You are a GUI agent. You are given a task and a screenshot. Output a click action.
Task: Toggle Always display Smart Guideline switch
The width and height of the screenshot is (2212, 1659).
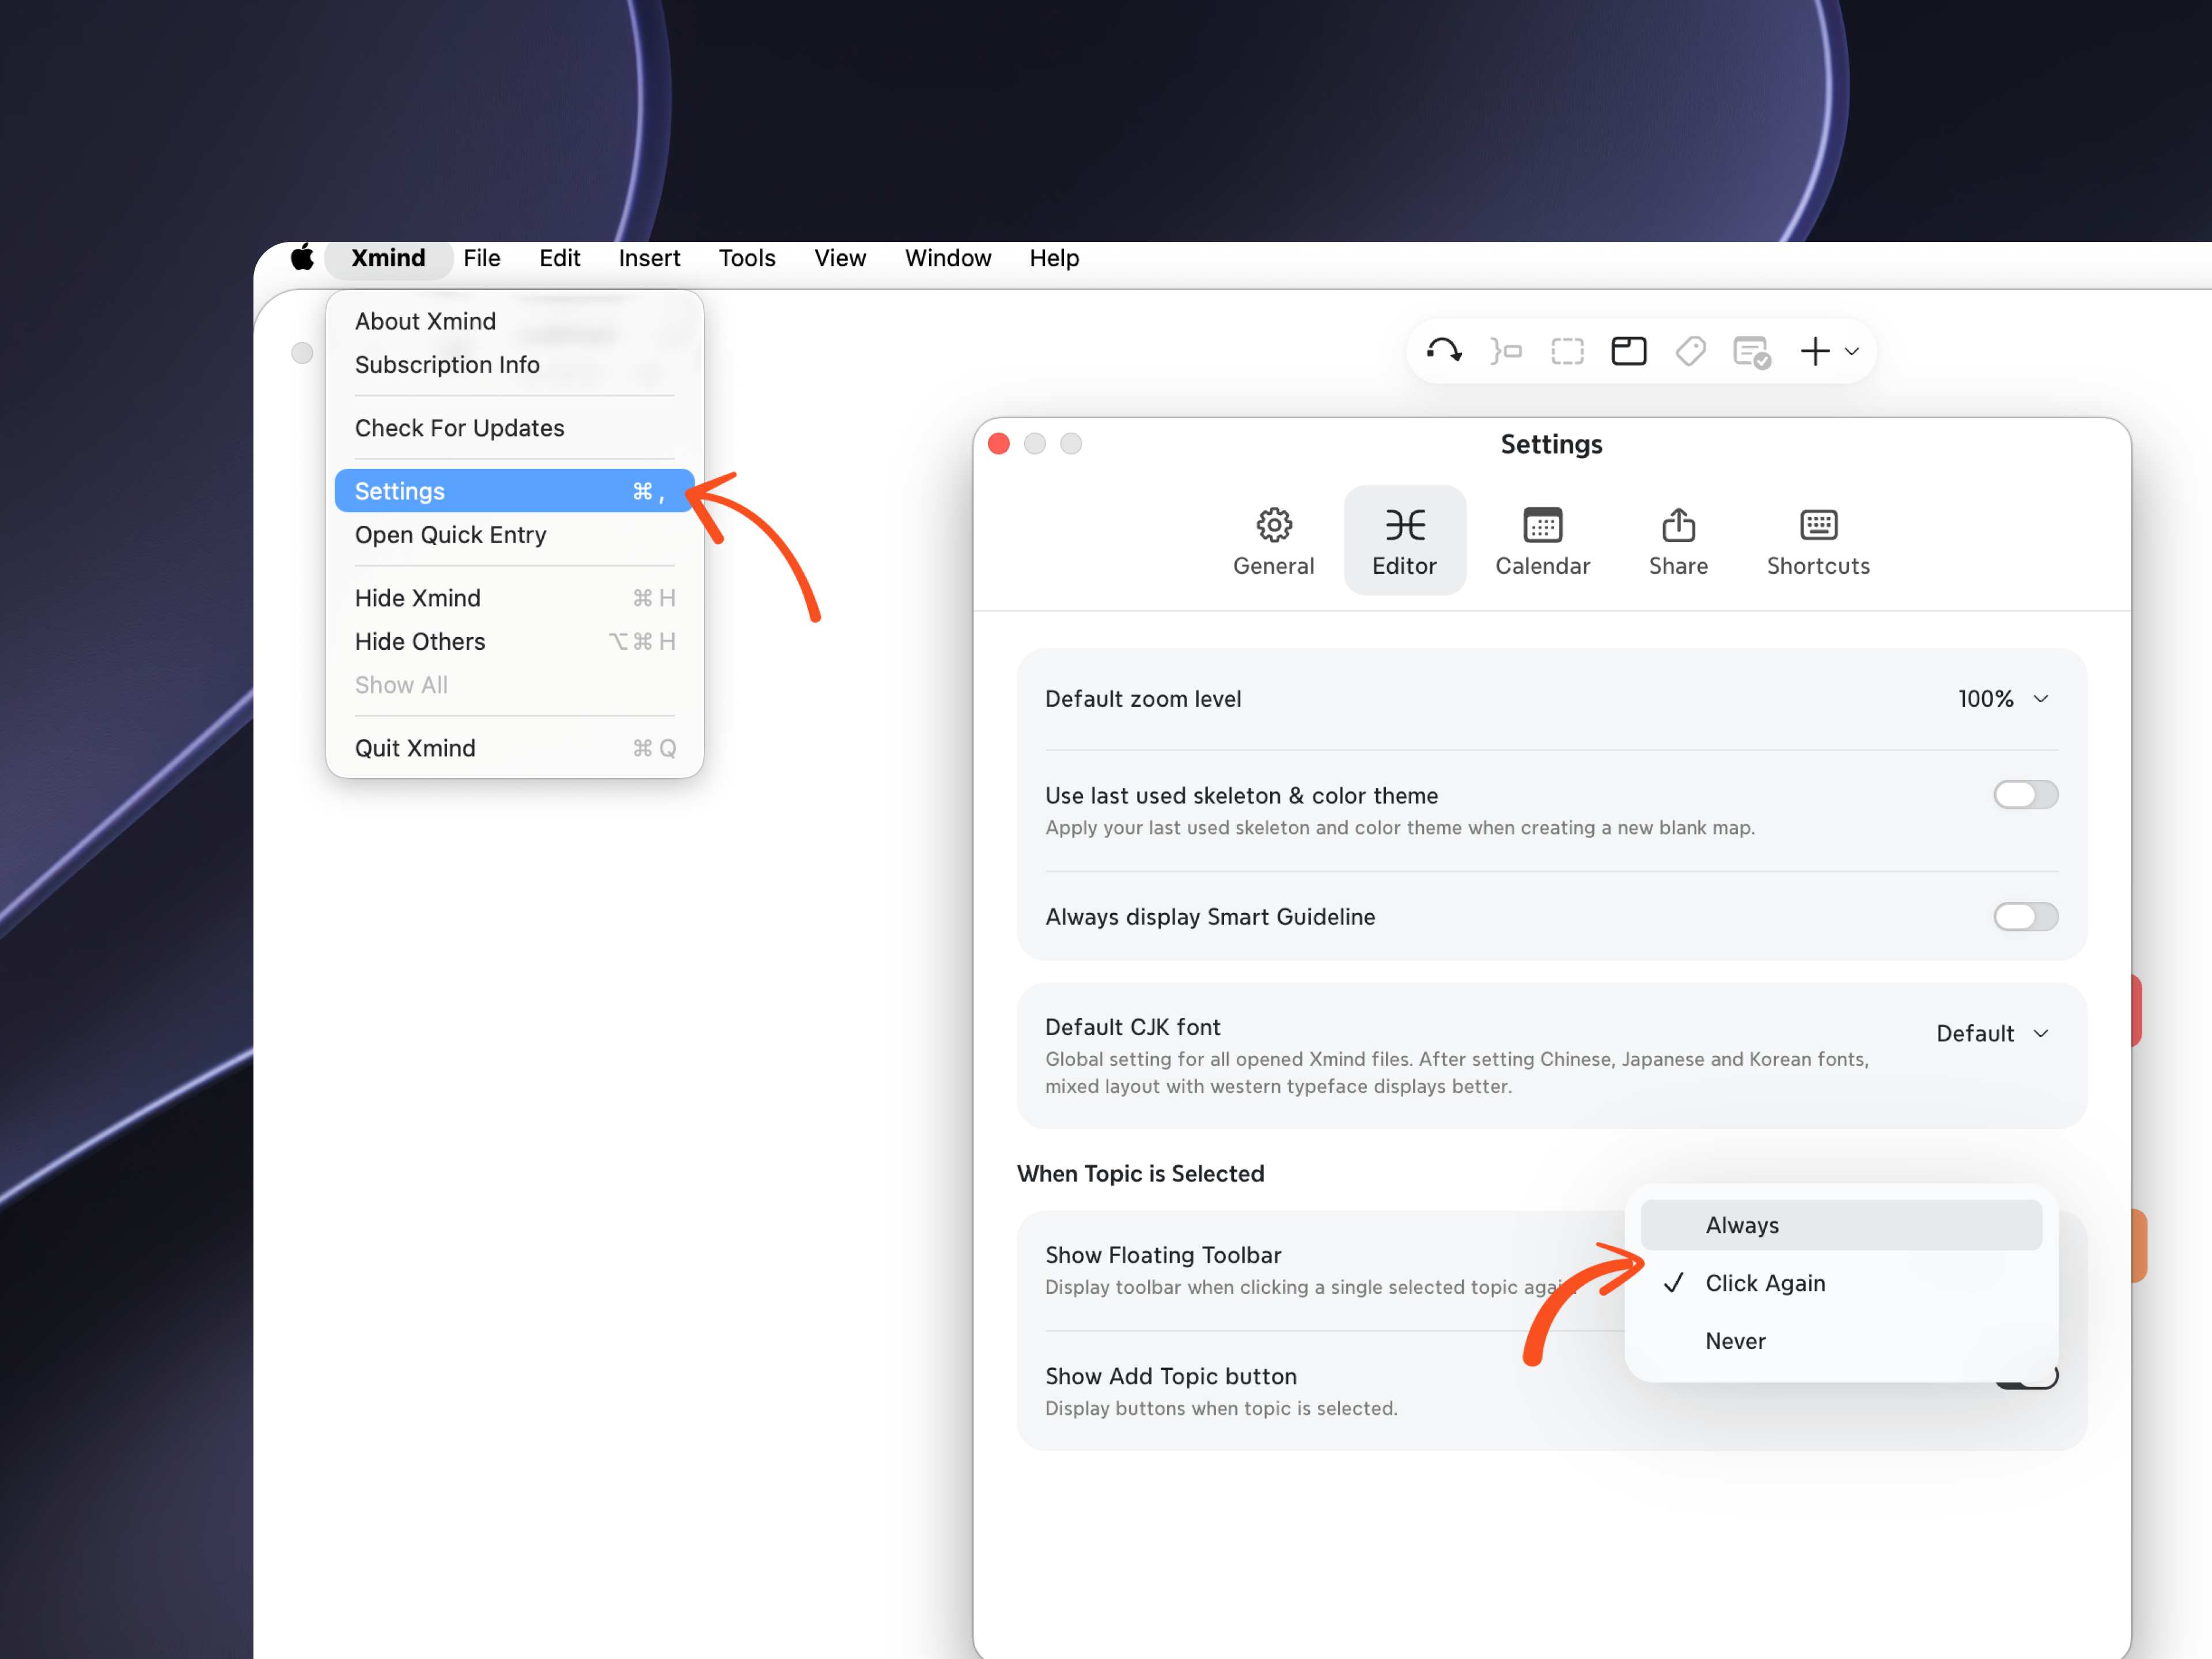click(2025, 916)
